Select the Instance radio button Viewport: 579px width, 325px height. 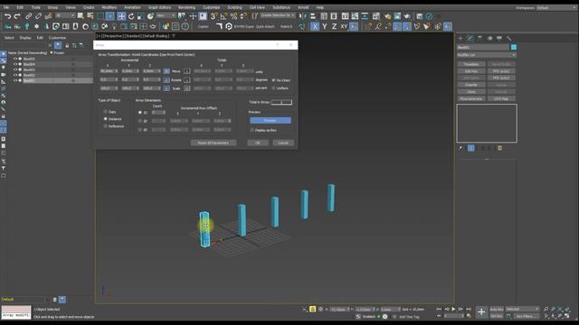tap(105, 119)
